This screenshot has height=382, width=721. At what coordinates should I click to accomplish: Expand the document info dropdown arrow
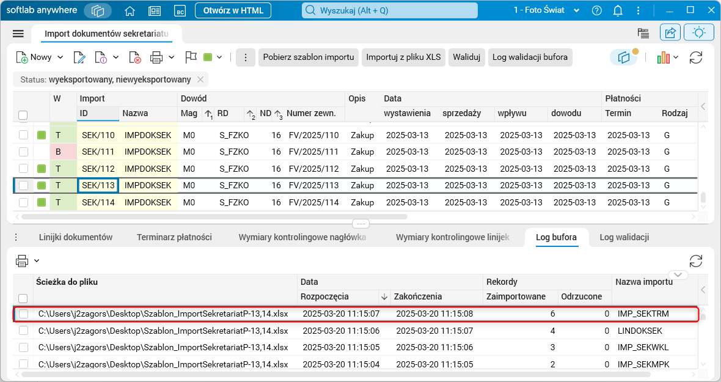pyautogui.click(x=115, y=57)
